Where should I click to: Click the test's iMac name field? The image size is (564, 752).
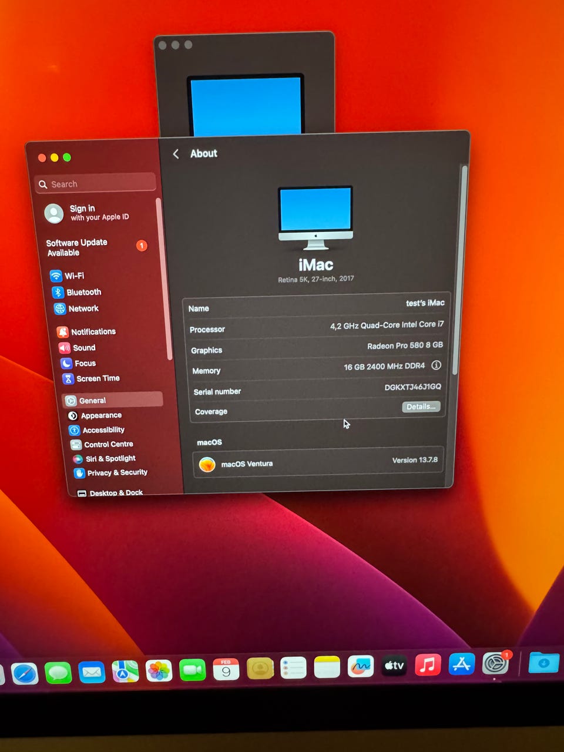coord(425,303)
